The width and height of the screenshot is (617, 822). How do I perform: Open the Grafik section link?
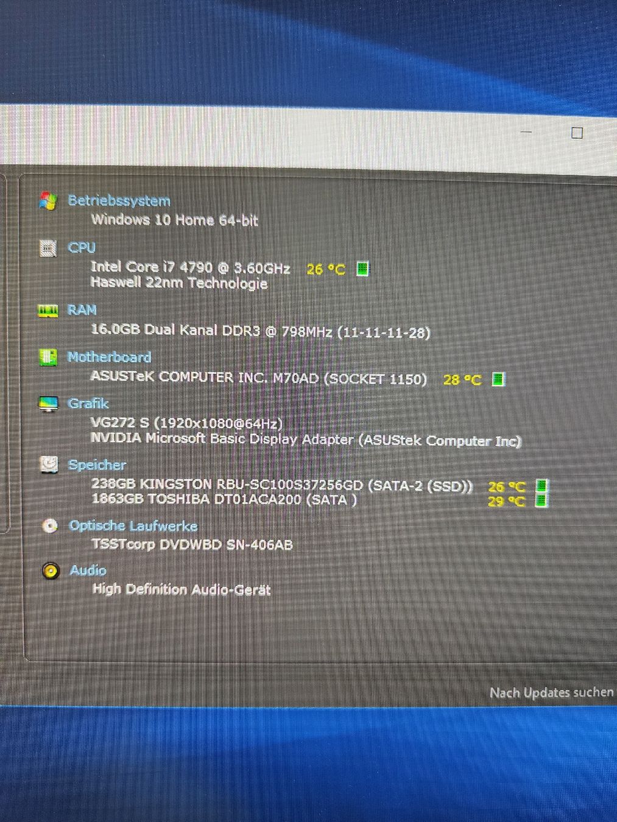click(88, 404)
